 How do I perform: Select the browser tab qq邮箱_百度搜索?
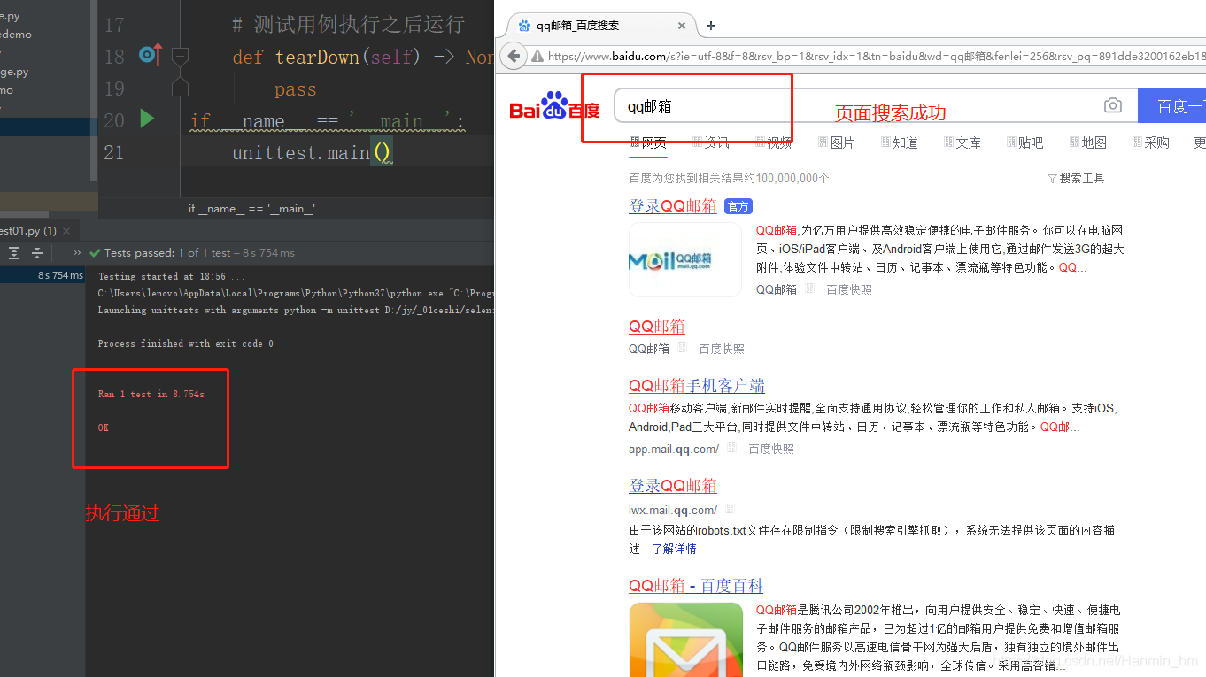click(602, 26)
